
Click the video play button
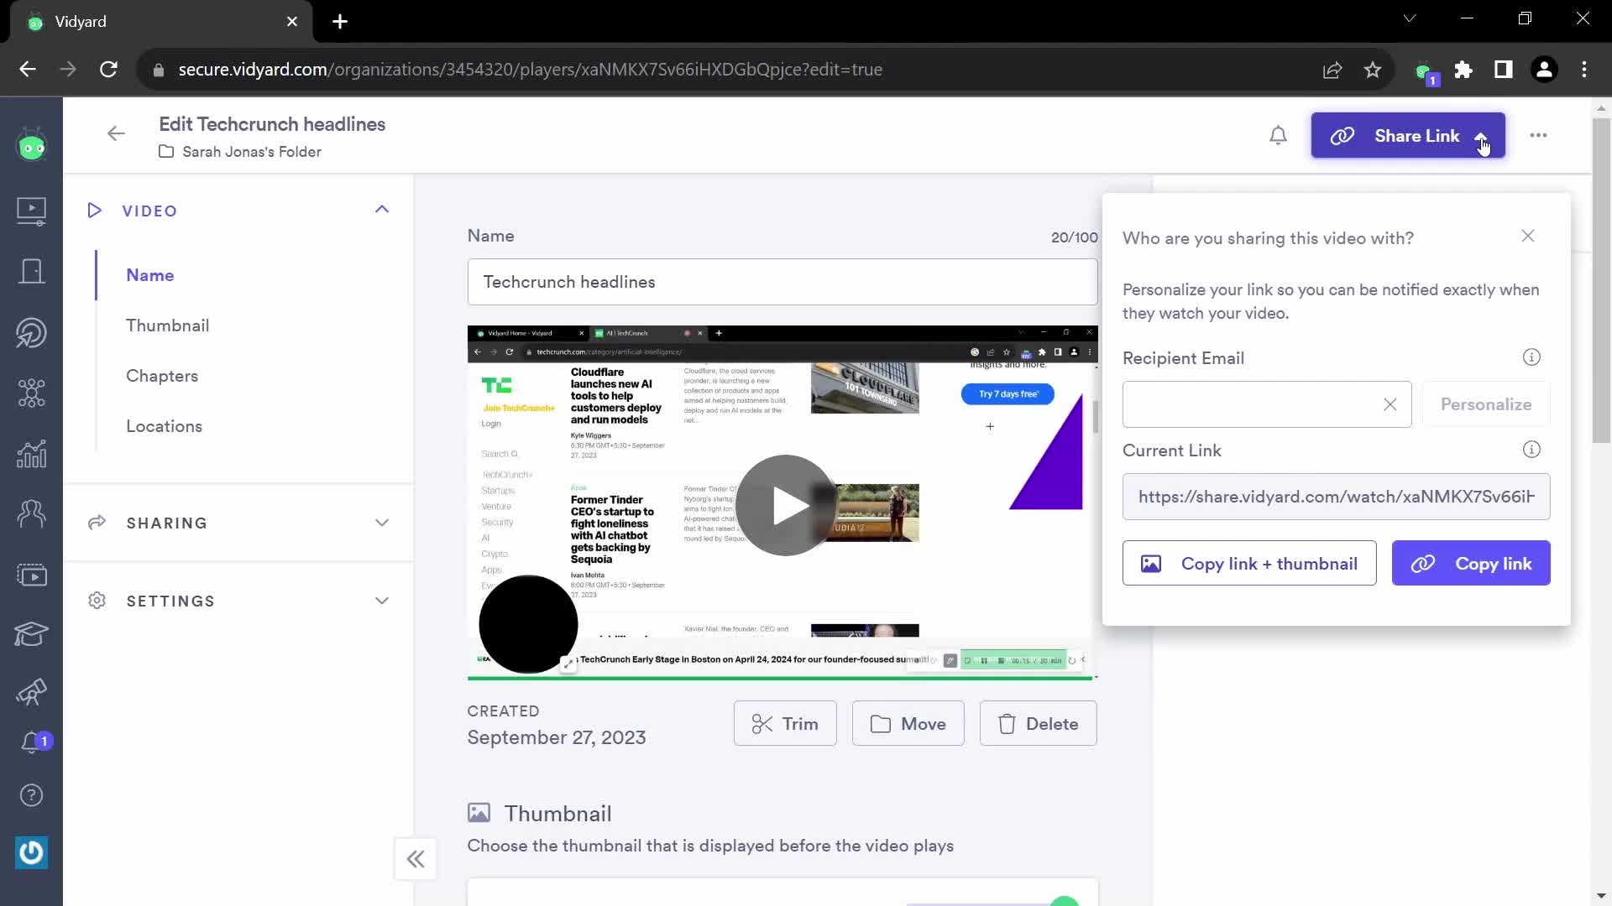tap(786, 504)
